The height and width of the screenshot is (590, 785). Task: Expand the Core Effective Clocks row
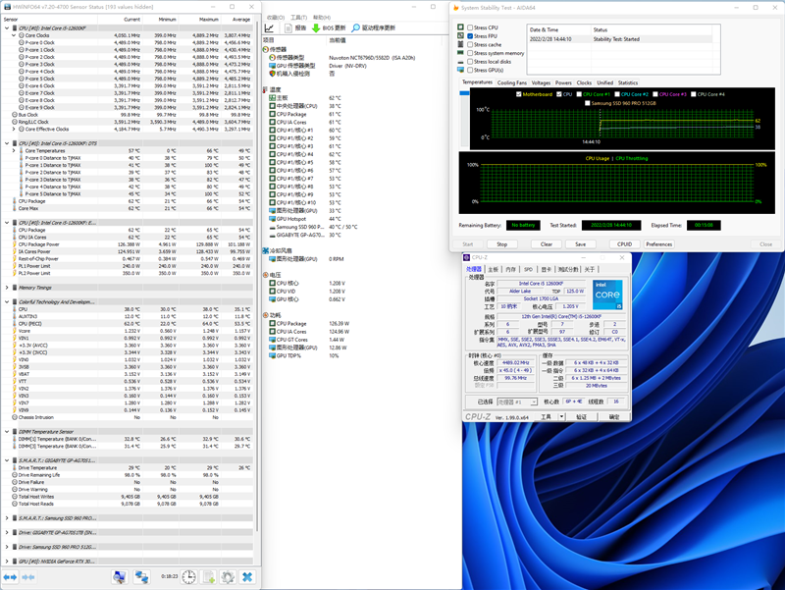point(14,130)
